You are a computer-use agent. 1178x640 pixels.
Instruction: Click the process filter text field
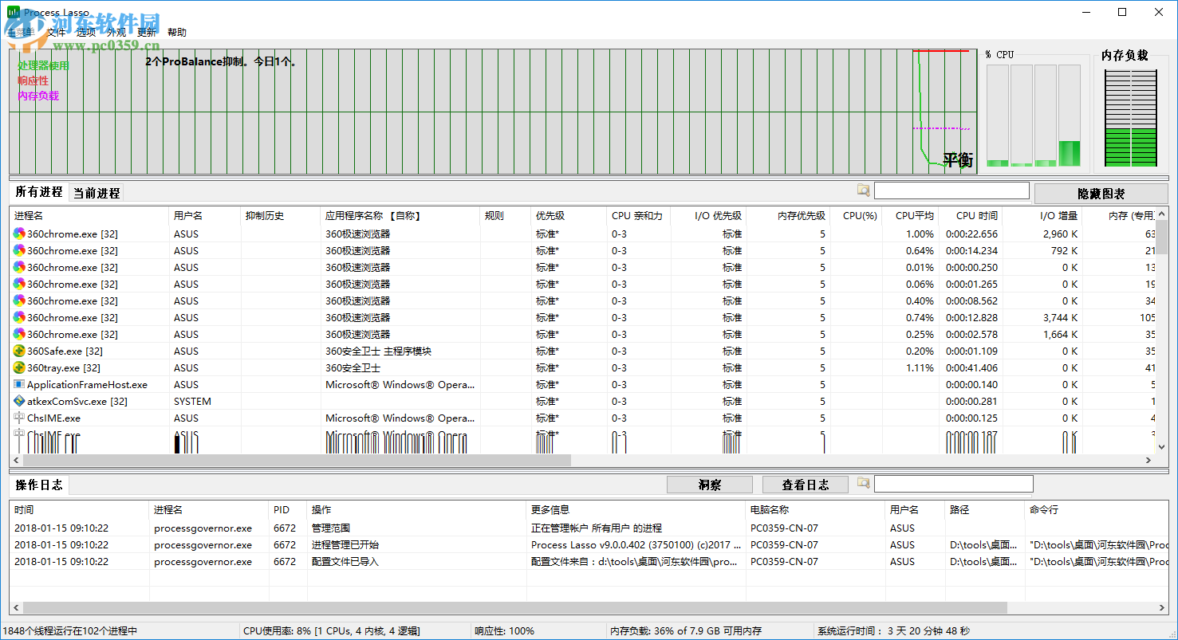click(x=951, y=190)
